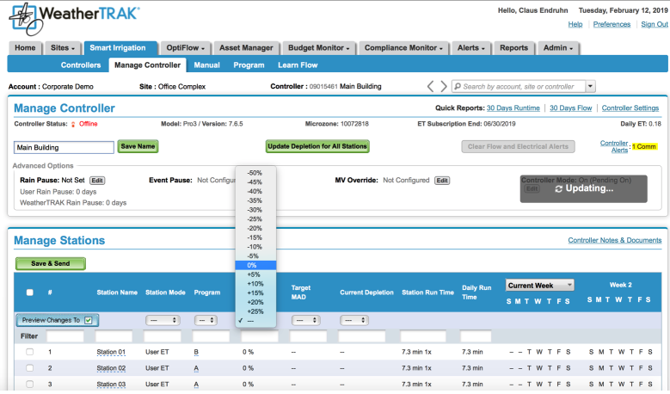Viewport: 670px width, 394px height.
Task: Switch to the Controllers sub-tab
Action: 81,65
